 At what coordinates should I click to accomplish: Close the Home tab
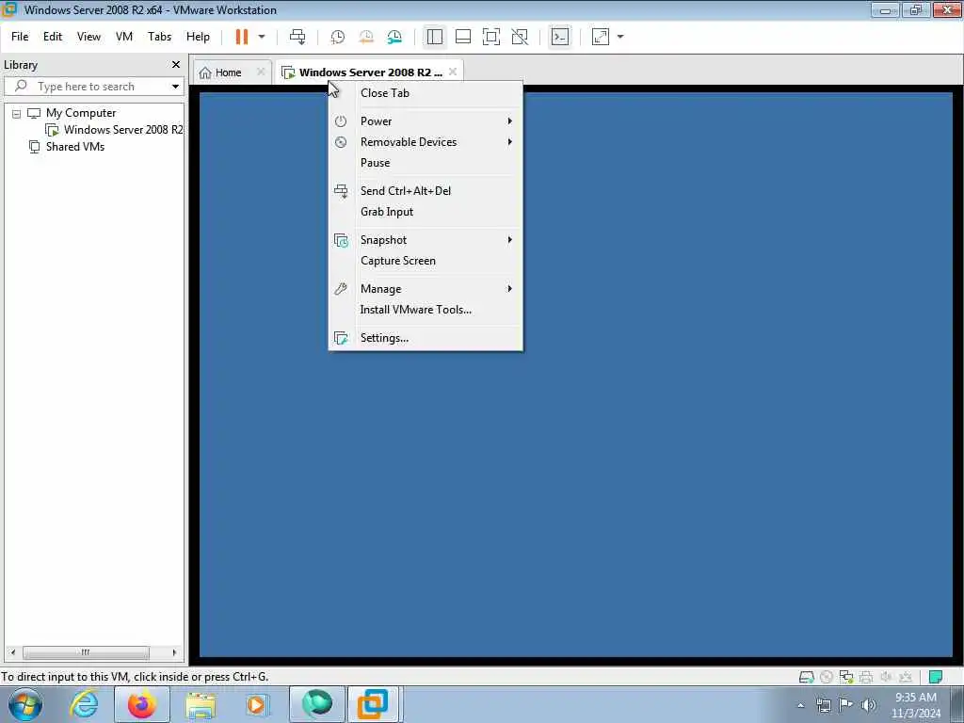261,72
